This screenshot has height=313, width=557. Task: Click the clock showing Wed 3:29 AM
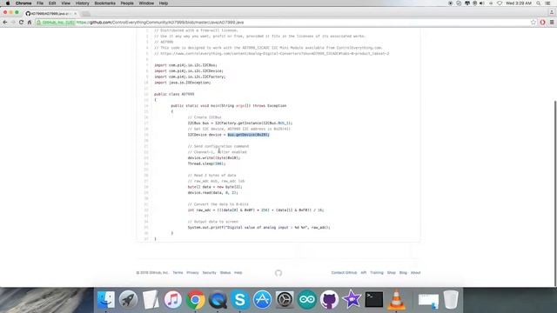[519, 3]
